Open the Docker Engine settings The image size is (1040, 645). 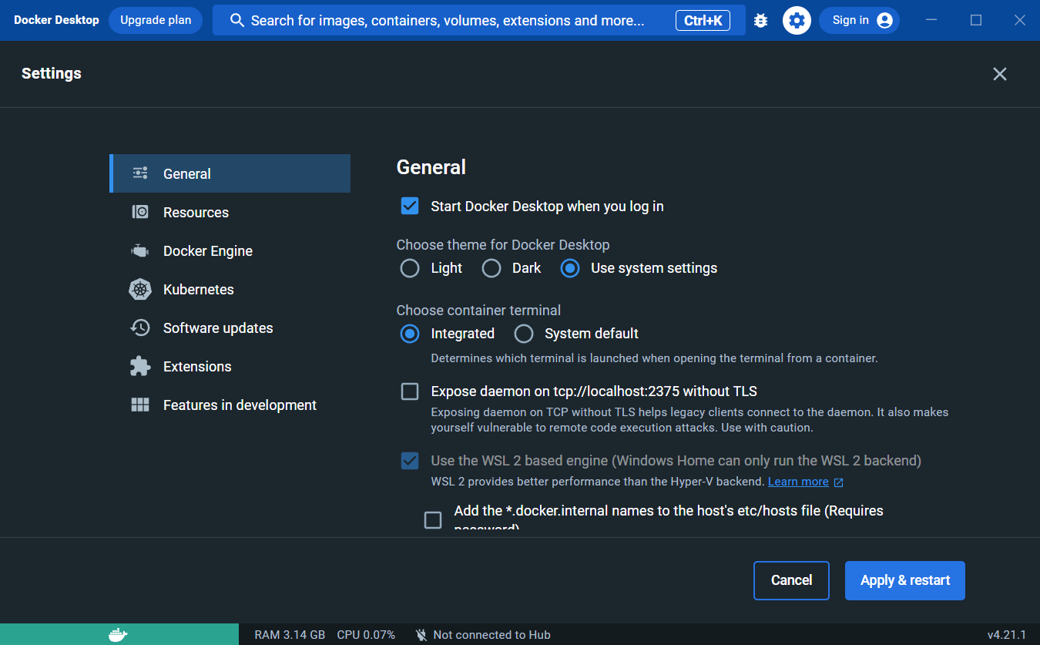click(x=207, y=250)
